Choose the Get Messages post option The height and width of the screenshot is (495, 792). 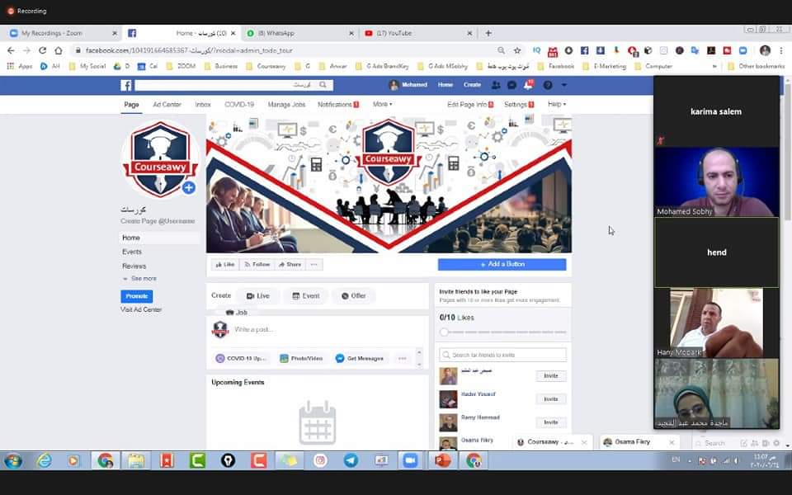(x=360, y=359)
